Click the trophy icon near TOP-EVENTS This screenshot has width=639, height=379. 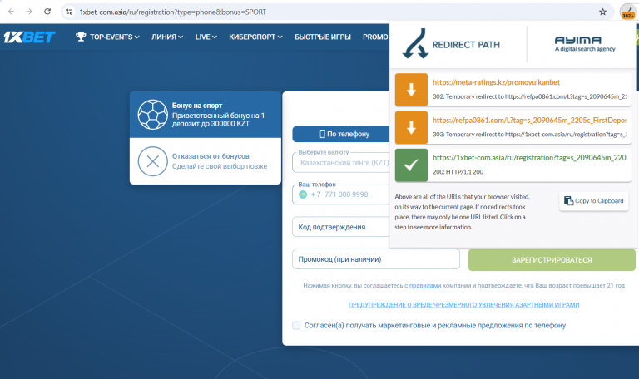(x=81, y=37)
